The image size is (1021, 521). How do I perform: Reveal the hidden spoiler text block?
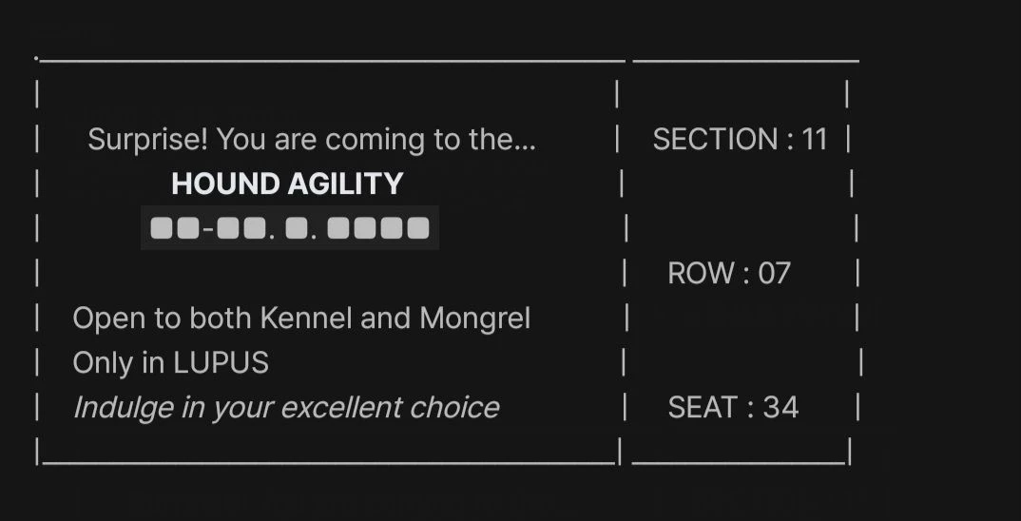[x=289, y=228]
